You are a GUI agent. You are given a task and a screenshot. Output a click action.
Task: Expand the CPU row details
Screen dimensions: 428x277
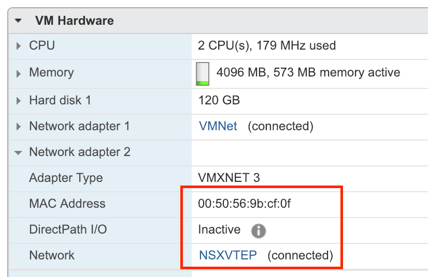point(19,46)
